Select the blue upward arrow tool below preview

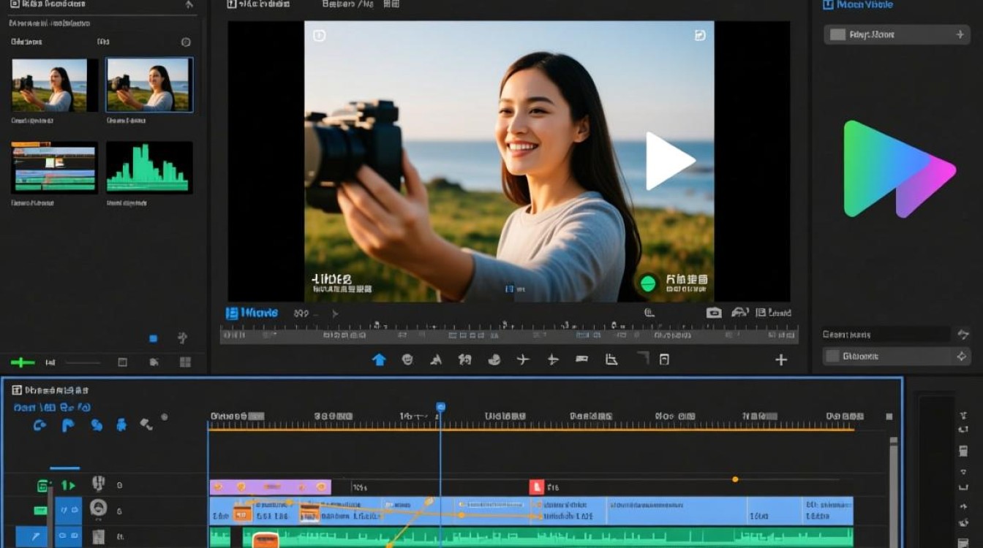pos(379,359)
